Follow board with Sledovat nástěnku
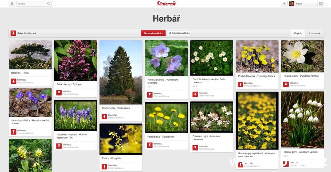This screenshot has height=172, width=331. [153, 33]
